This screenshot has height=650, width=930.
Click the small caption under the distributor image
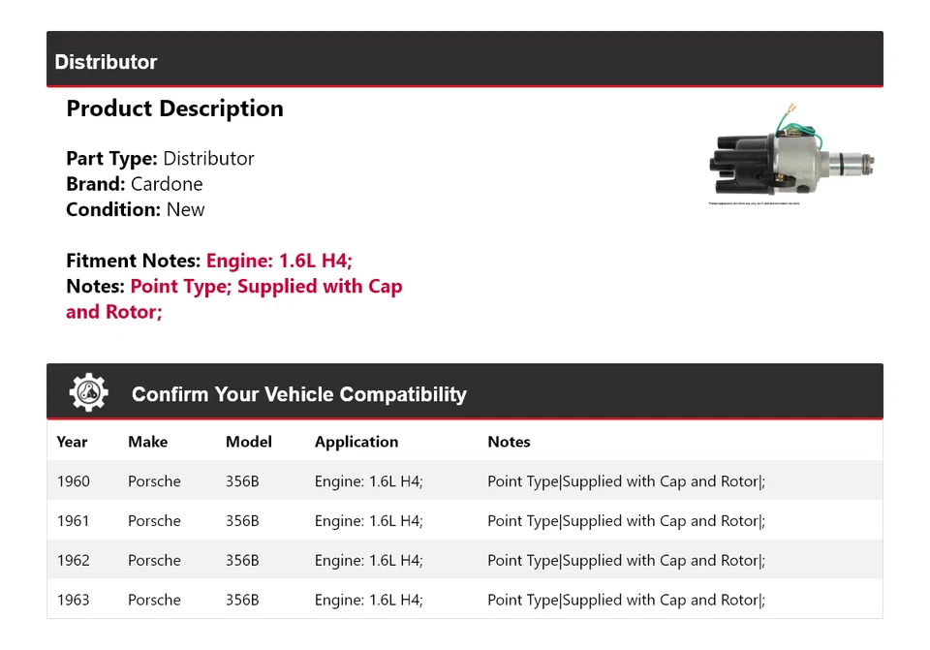[x=754, y=203]
